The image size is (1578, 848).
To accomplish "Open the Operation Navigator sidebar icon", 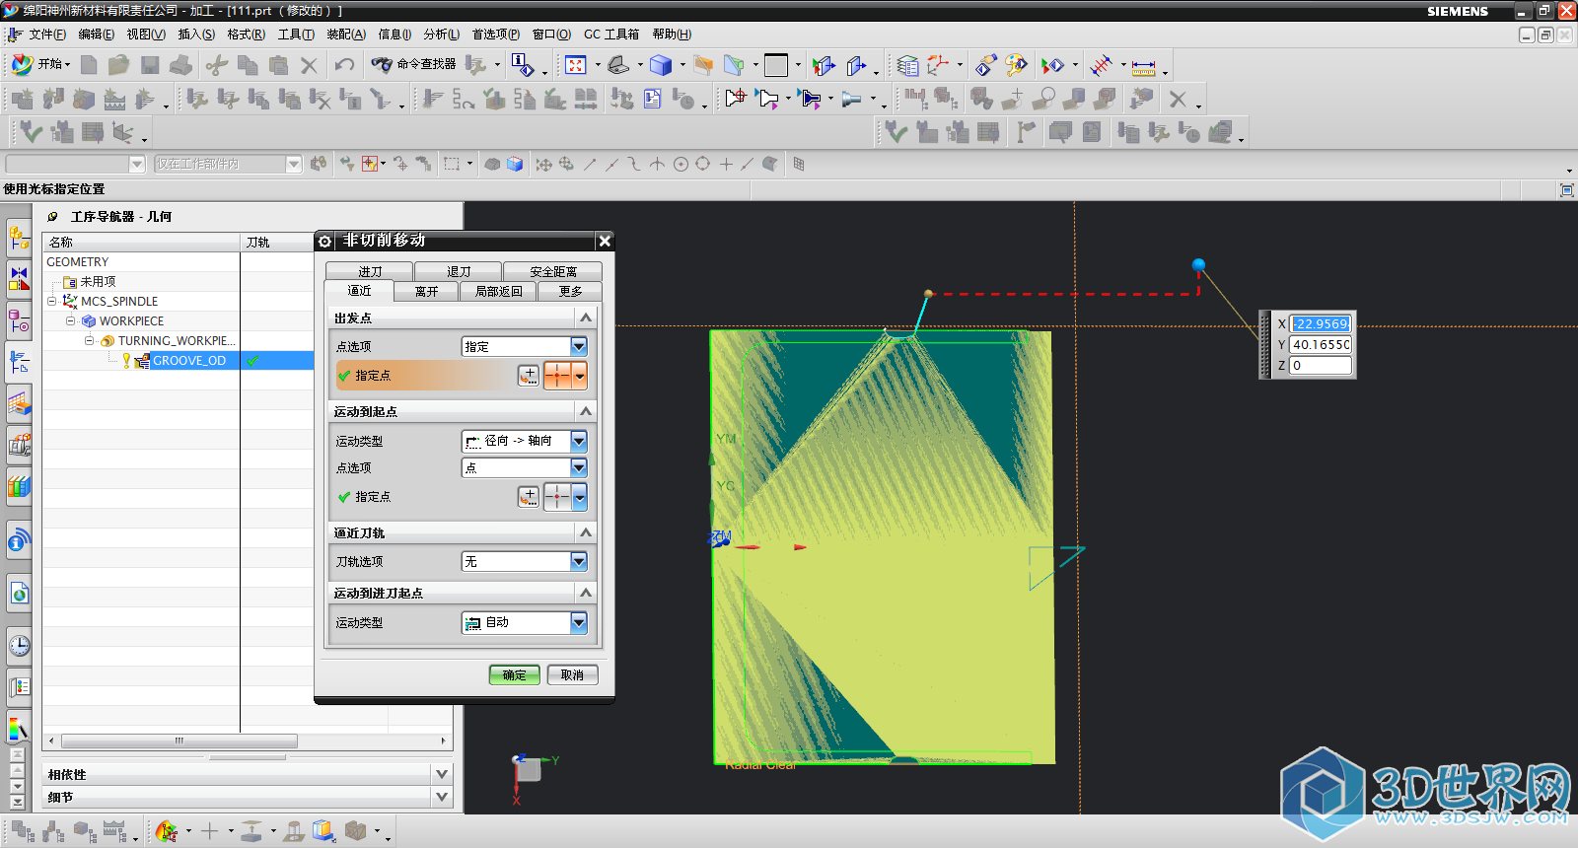I will click(19, 362).
